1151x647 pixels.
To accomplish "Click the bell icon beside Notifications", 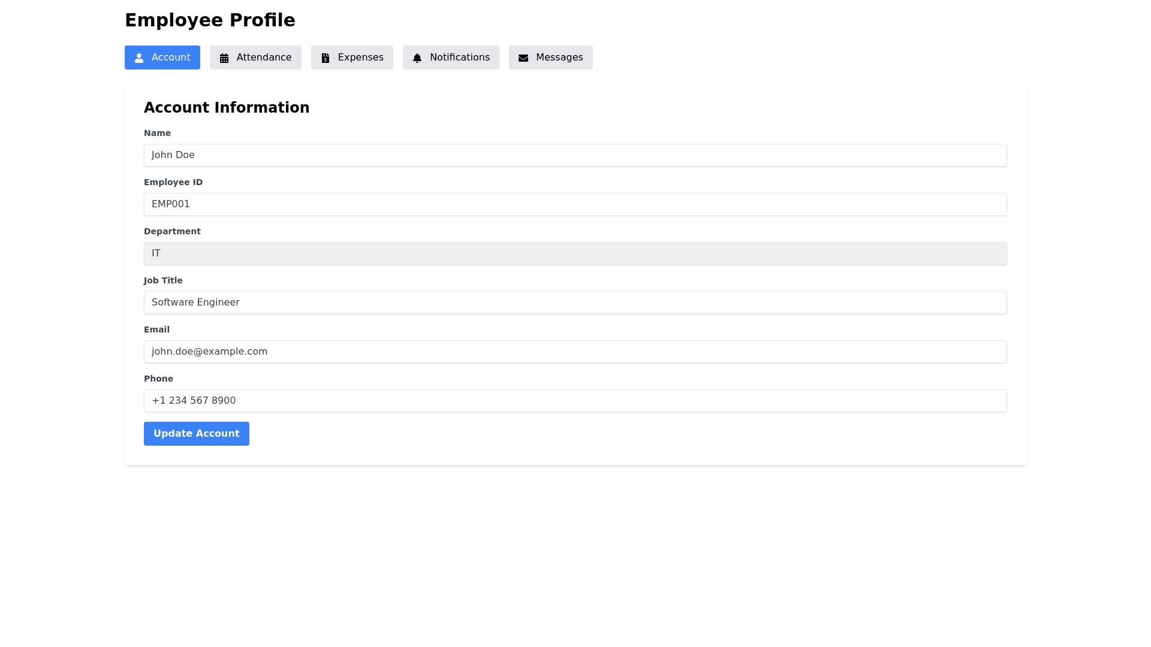I will tap(417, 58).
